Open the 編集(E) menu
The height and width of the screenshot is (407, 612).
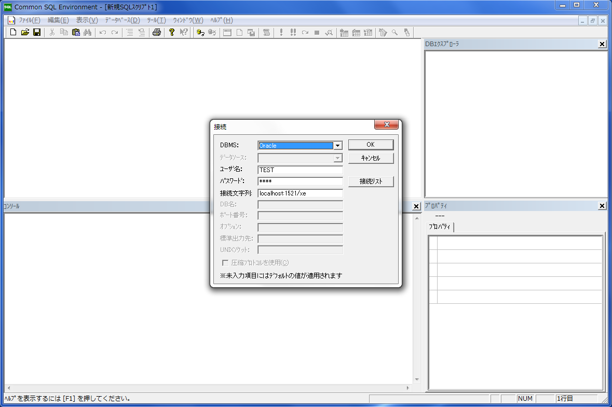coord(58,20)
